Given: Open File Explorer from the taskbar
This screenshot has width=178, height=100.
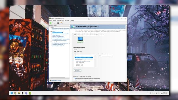Looking at the screenshot, I should [19, 93].
